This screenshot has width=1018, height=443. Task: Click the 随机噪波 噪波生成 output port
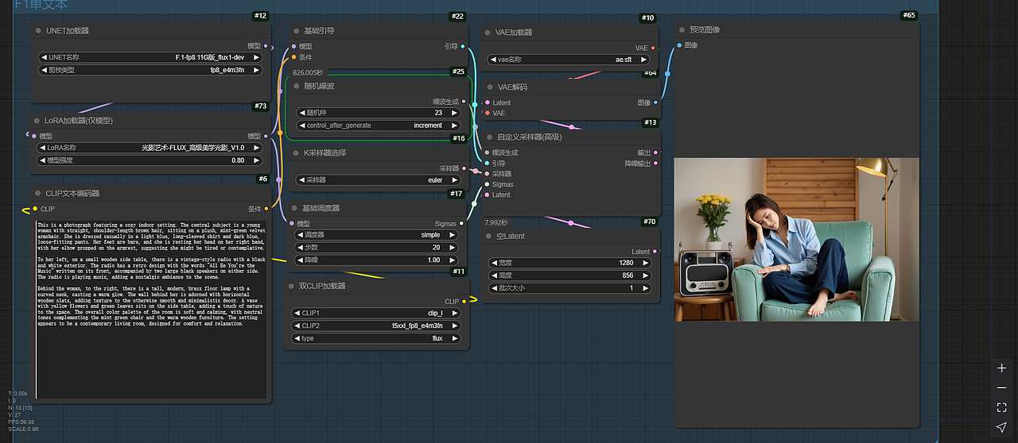[464, 102]
